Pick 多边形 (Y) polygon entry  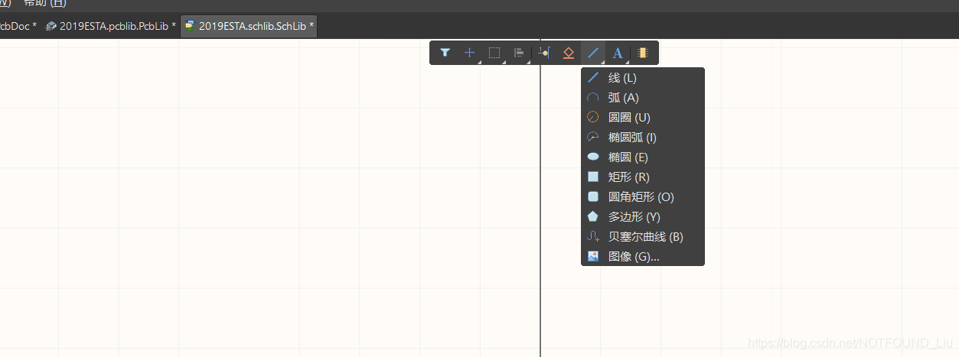click(643, 217)
